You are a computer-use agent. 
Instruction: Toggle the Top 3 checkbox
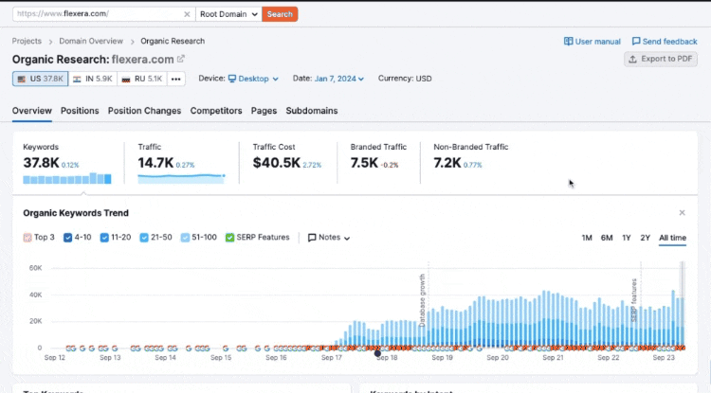27,238
